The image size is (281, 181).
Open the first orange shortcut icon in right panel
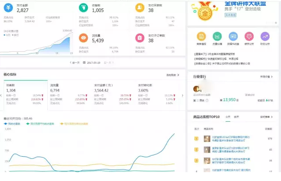tap(200, 36)
